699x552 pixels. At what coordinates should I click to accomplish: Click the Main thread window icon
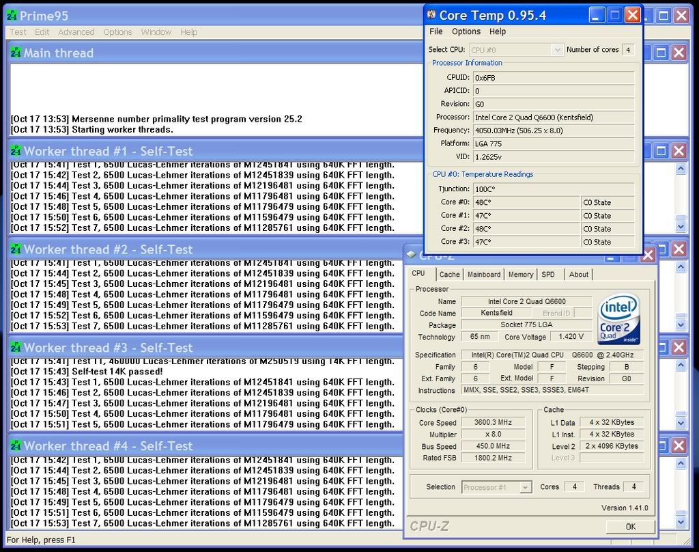(x=16, y=53)
